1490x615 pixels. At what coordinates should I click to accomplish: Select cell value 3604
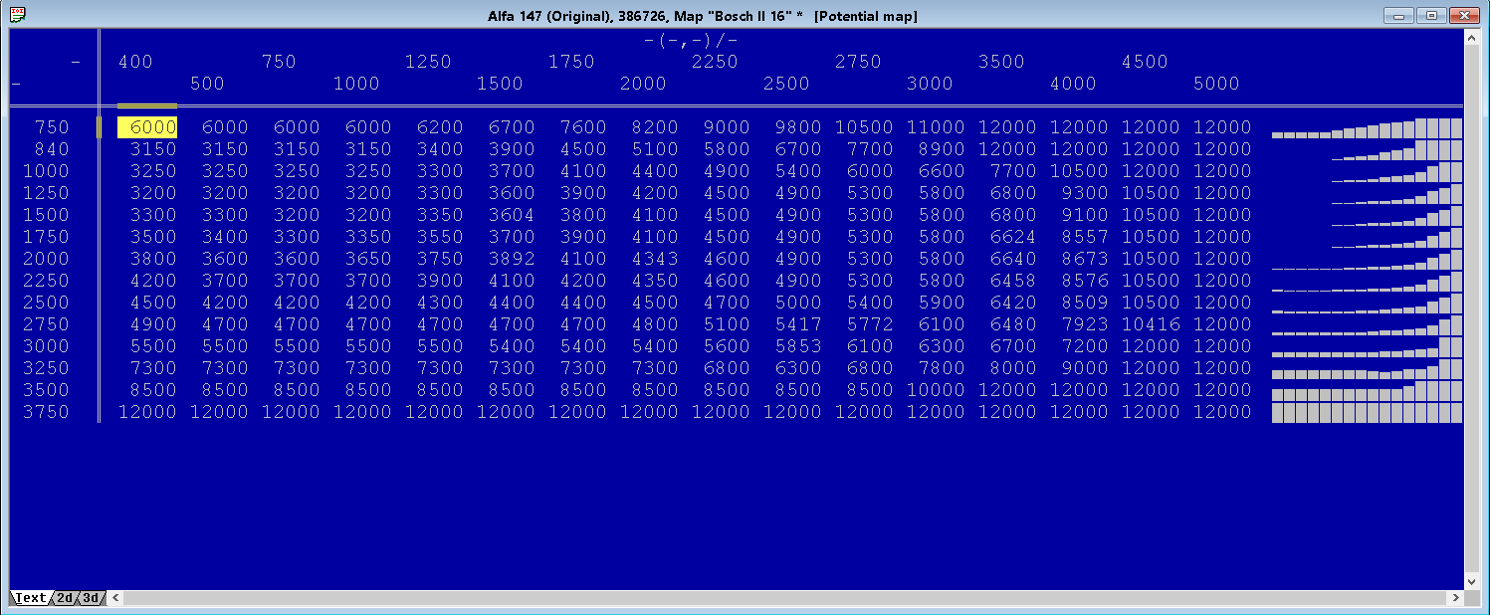[x=512, y=215]
